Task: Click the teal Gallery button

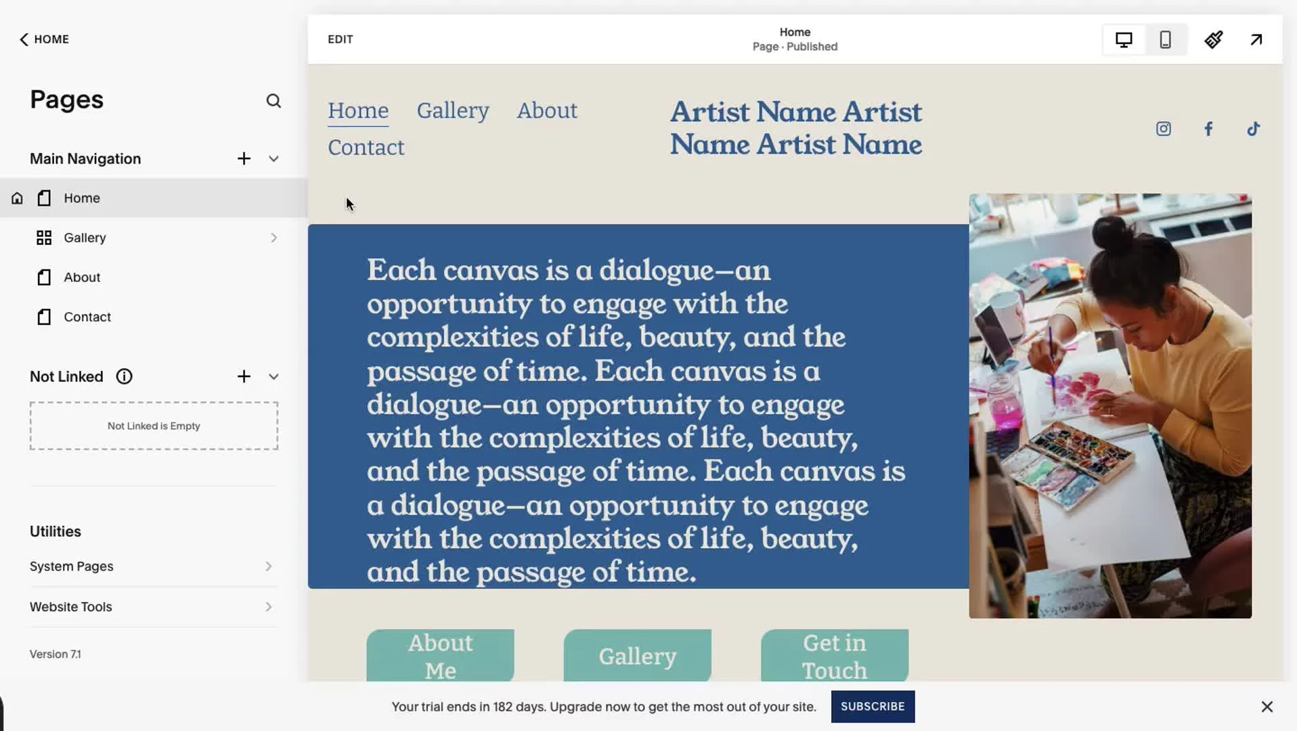Action: point(638,656)
